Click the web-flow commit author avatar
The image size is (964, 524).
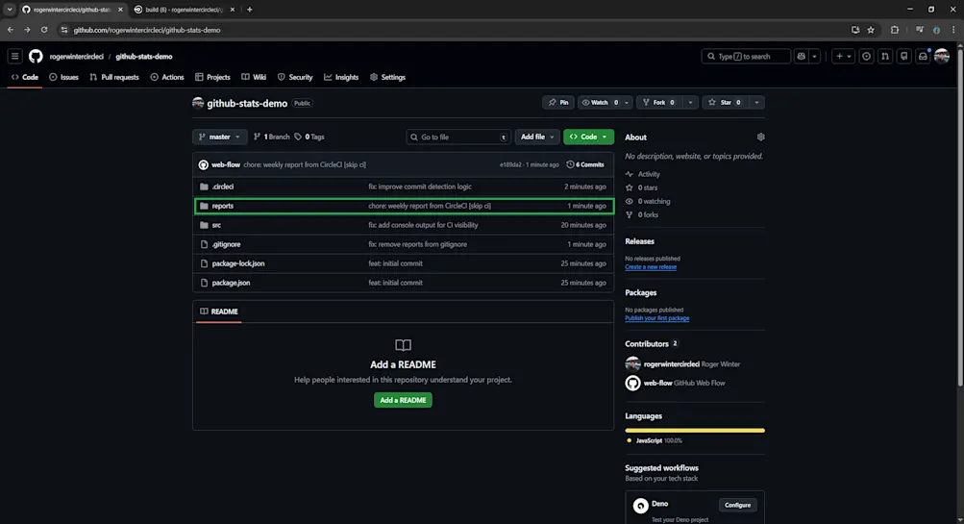[204, 164]
